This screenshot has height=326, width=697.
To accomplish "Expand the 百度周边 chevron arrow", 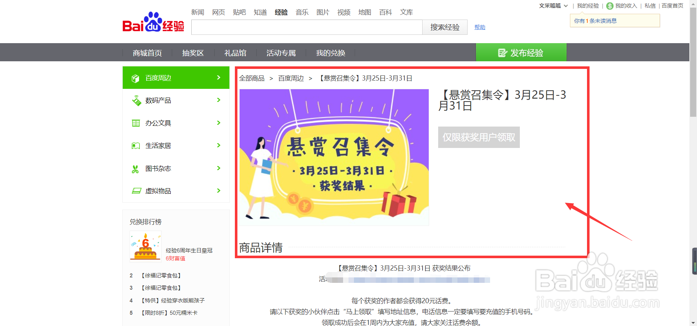I will coord(219,78).
